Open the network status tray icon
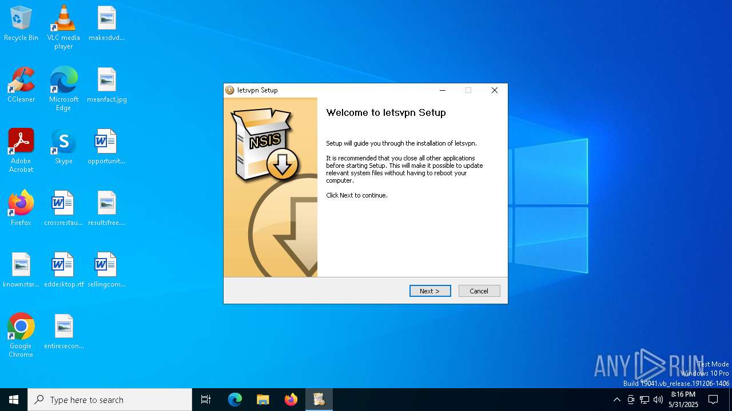Viewport: 732px width, 411px height. (645, 400)
